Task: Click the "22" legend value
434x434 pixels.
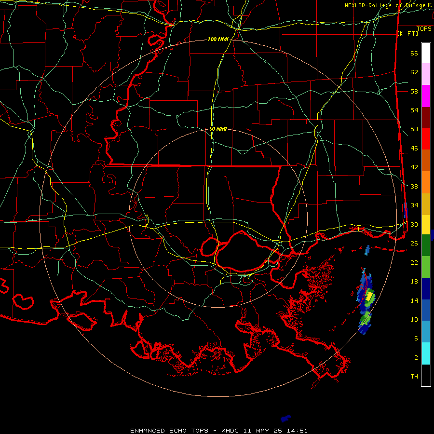Action: [414, 262]
